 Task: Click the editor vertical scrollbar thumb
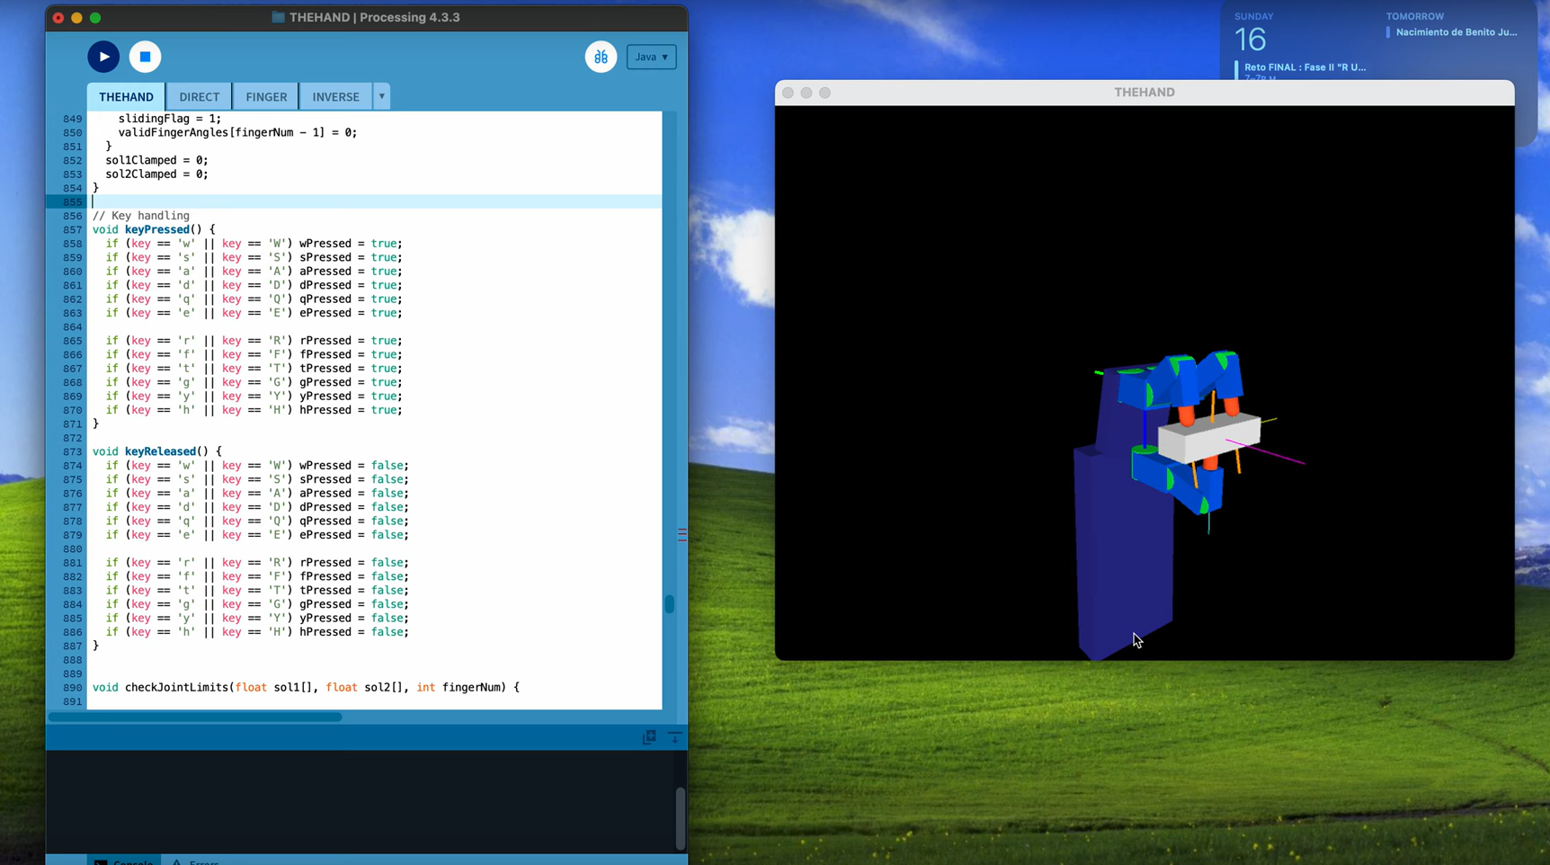tap(669, 604)
